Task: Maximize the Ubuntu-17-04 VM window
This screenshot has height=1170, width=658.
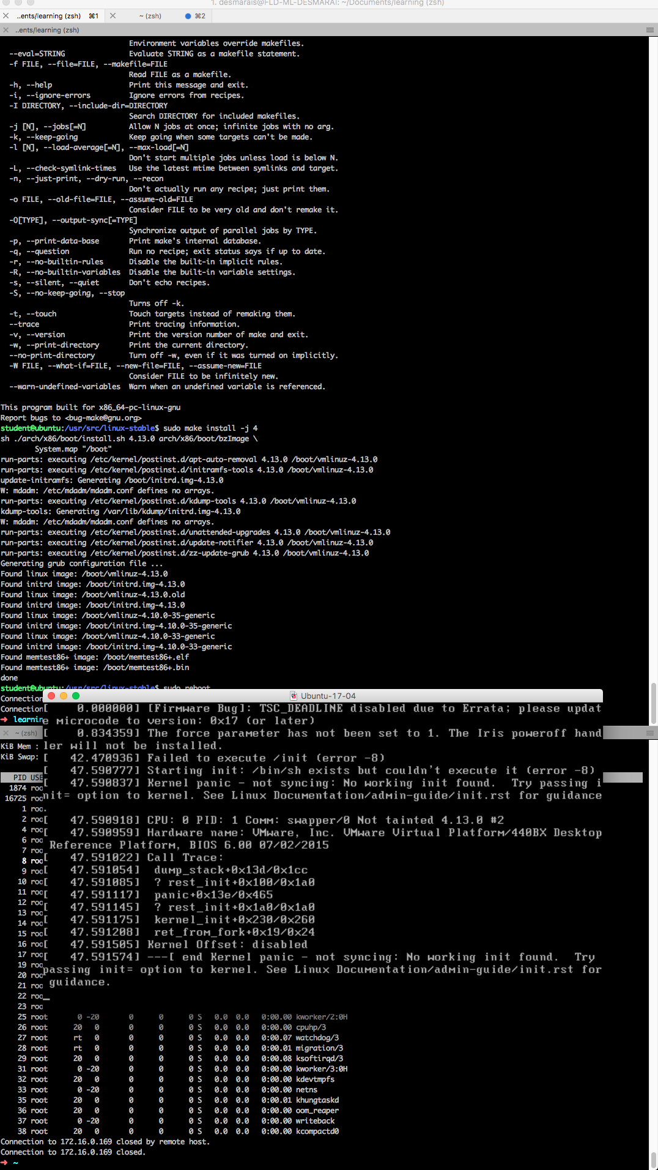Action: [76, 696]
